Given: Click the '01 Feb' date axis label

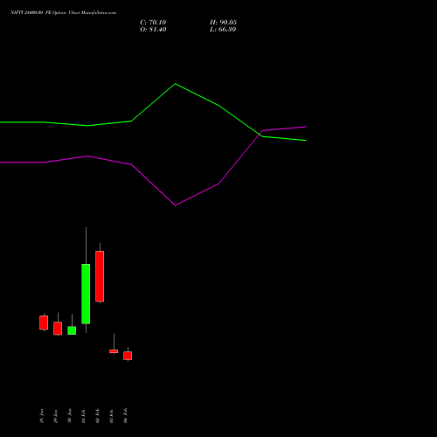Looking at the screenshot, I should click(x=84, y=416).
